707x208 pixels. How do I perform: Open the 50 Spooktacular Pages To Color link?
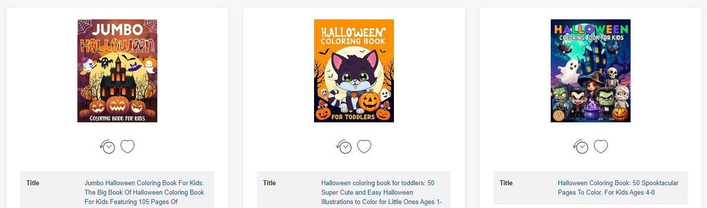coord(618,188)
